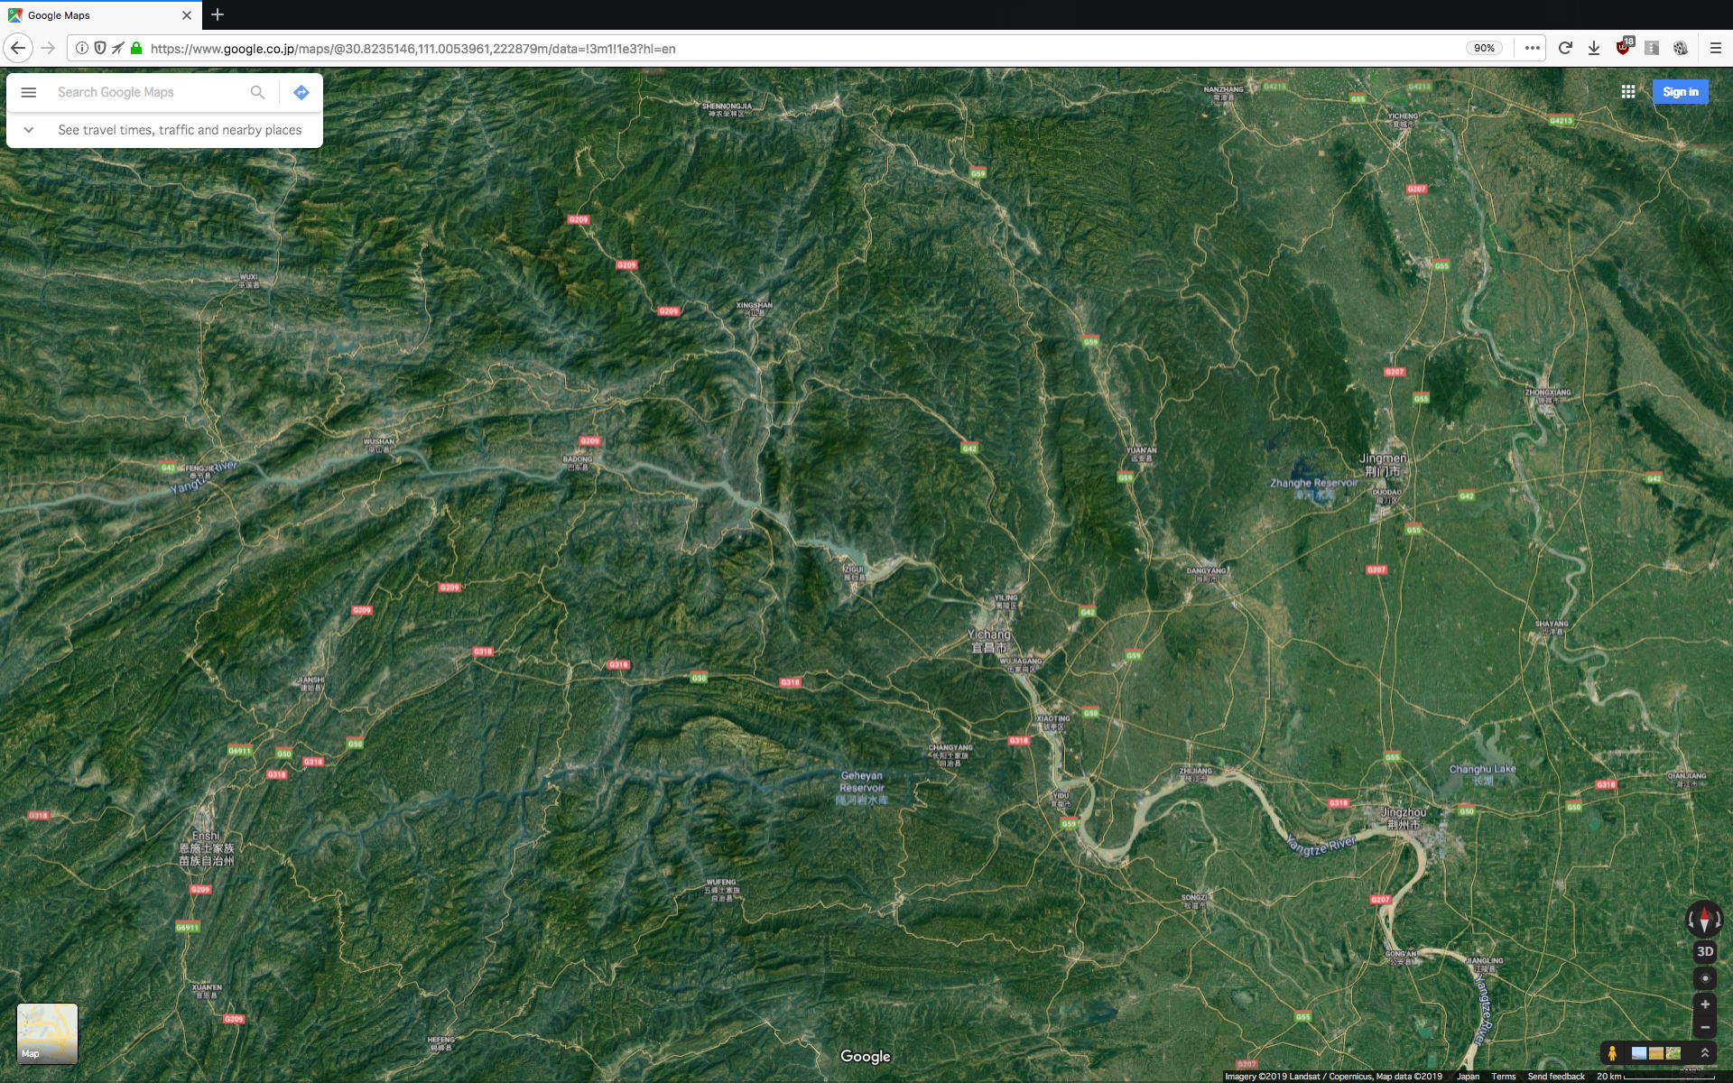The height and width of the screenshot is (1083, 1733).
Task: Toggle the 3D tilt view
Action: tap(1704, 951)
